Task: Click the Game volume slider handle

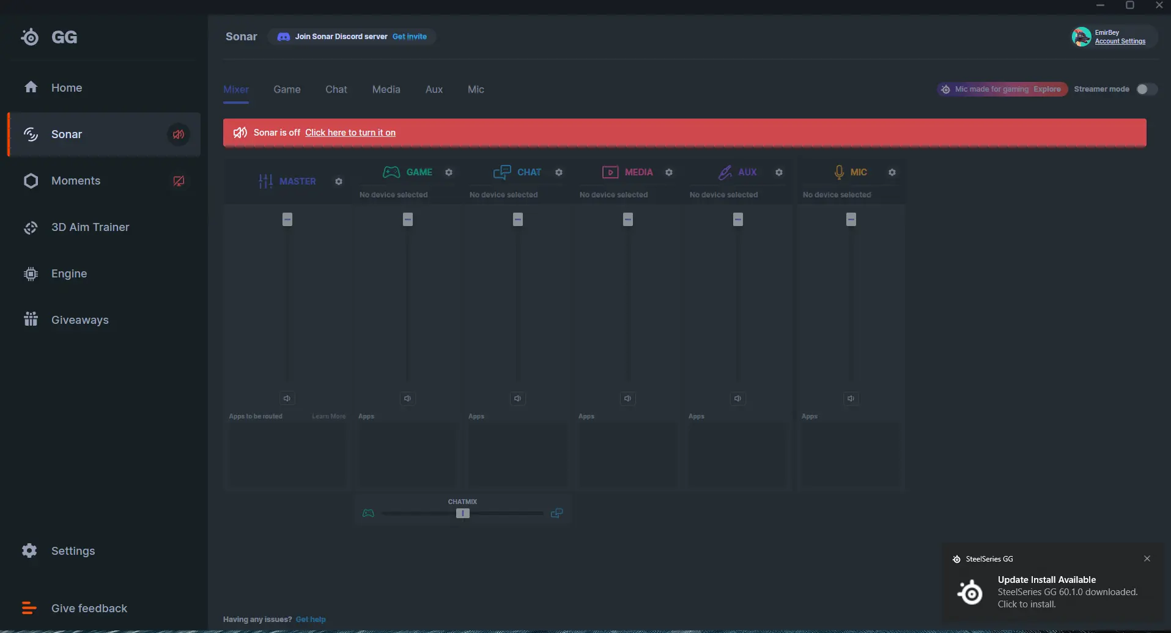Action: tap(408, 219)
